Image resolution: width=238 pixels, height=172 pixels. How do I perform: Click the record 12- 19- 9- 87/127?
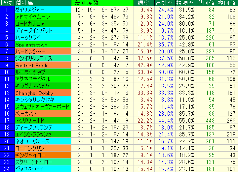(102, 10)
